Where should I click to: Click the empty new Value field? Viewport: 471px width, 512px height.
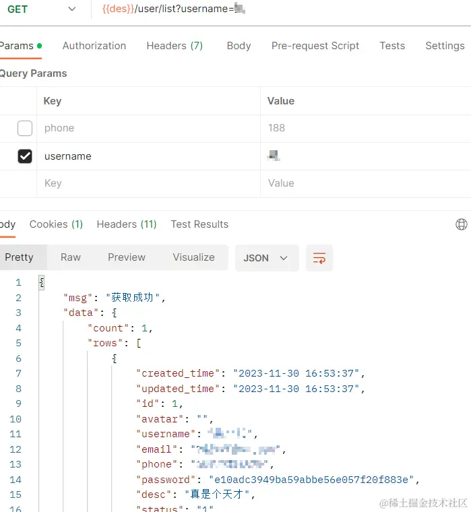point(366,183)
